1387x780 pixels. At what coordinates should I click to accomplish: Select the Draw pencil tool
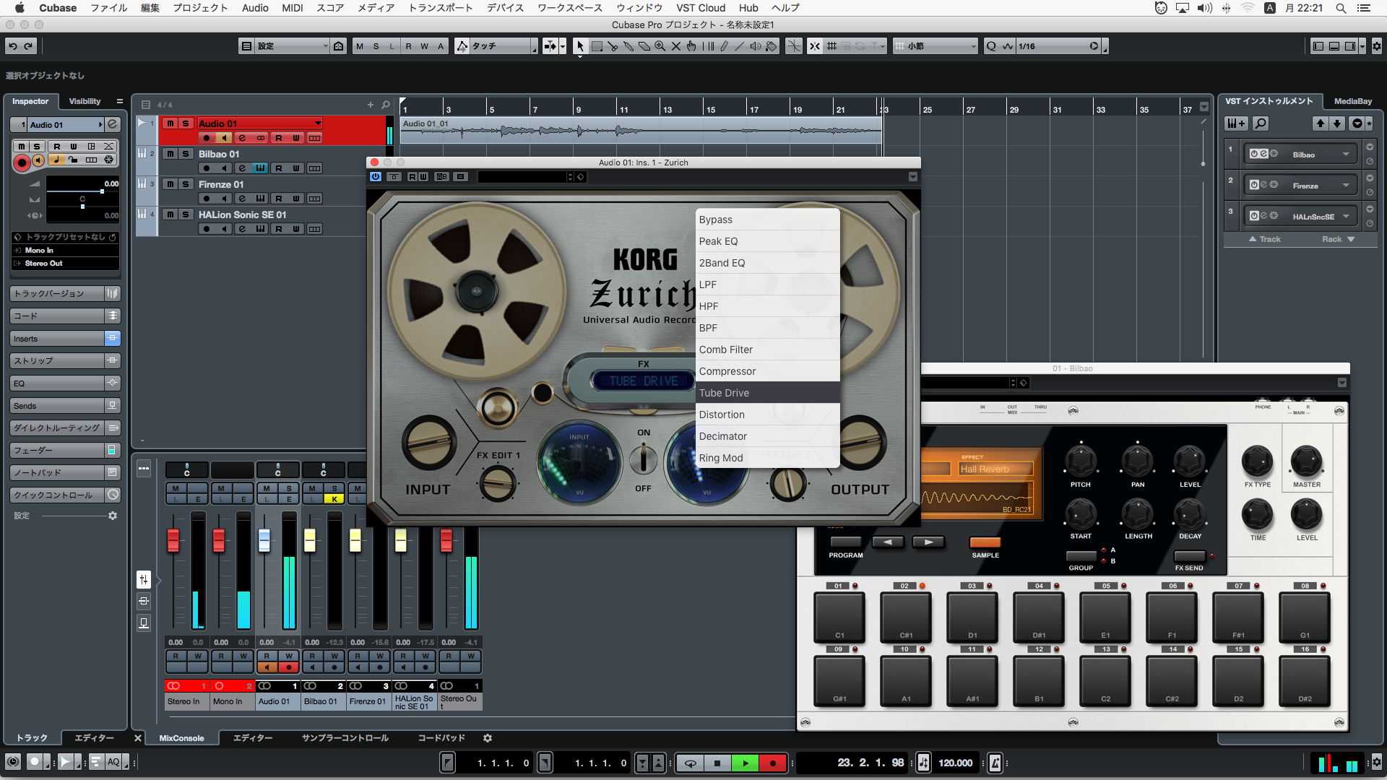[724, 46]
